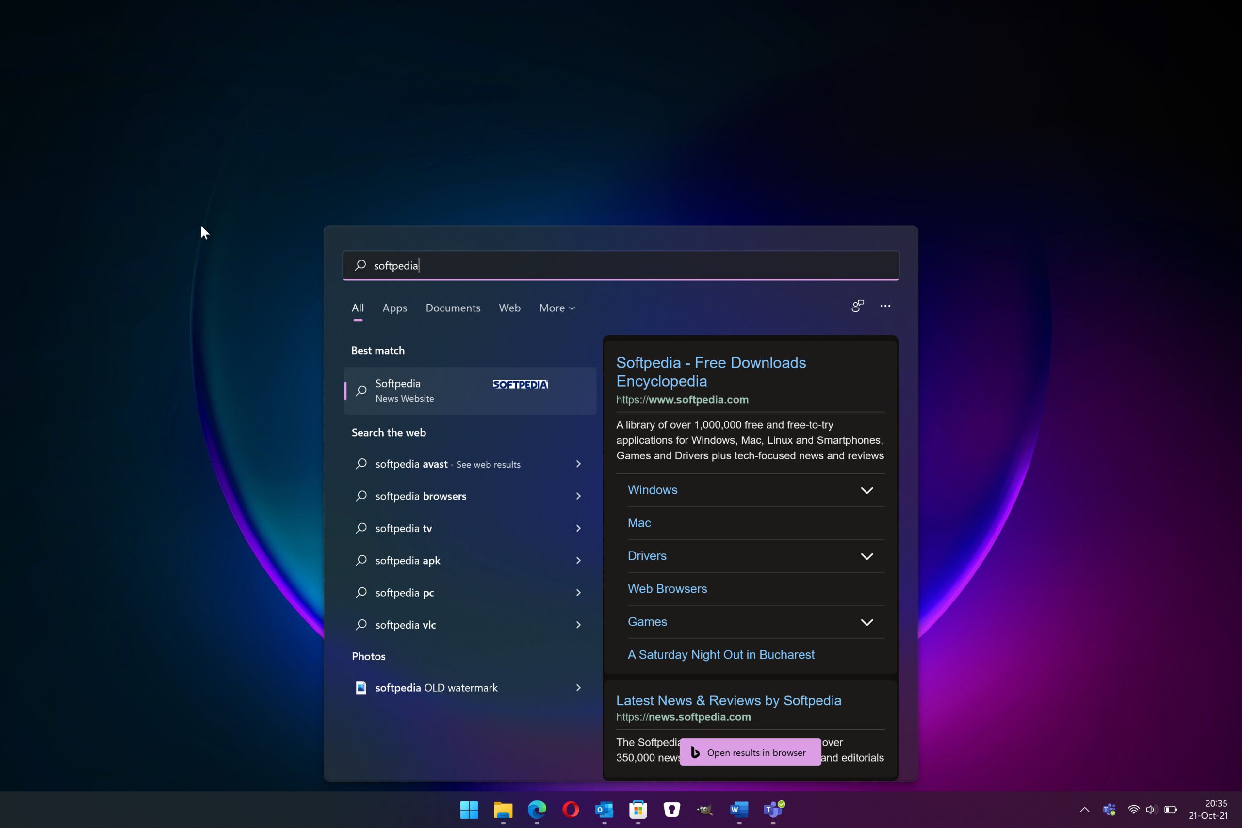Click the search feedback people icon
The width and height of the screenshot is (1242, 828).
858,306
